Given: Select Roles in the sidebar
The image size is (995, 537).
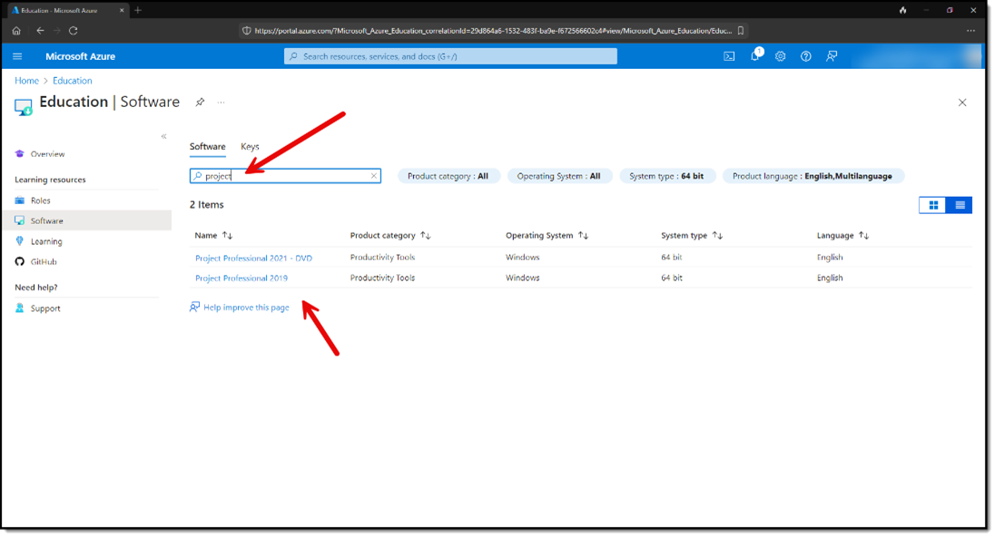Looking at the screenshot, I should point(40,200).
